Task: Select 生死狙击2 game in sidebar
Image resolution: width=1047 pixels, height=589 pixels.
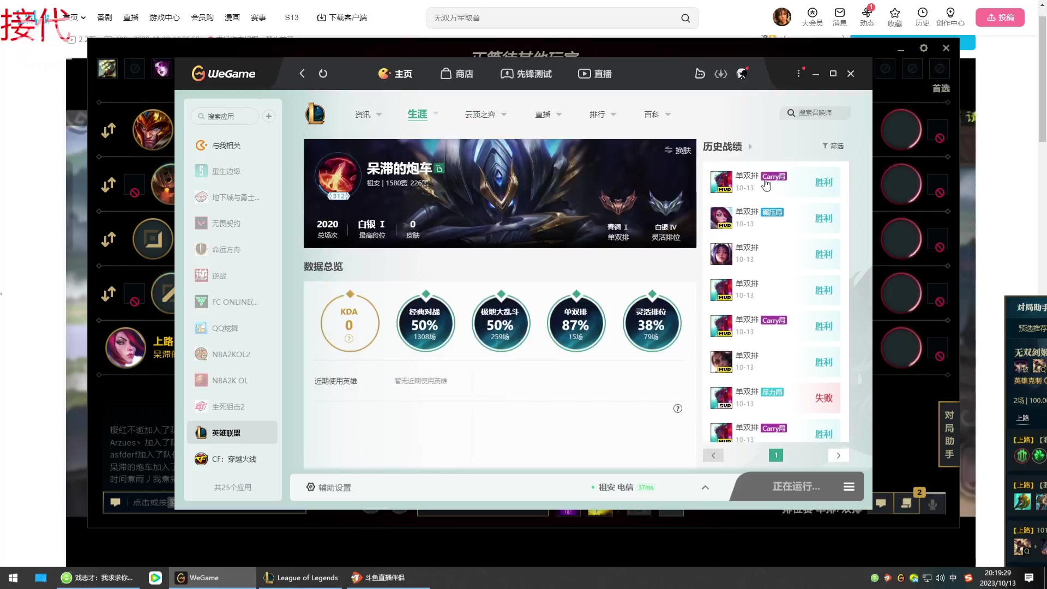Action: click(232, 407)
